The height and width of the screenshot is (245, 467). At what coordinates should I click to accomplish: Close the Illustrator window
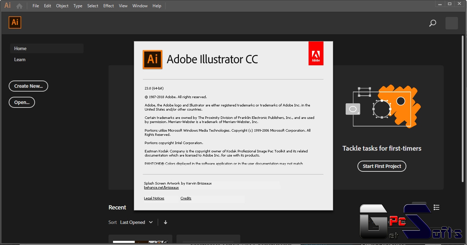(459, 4)
